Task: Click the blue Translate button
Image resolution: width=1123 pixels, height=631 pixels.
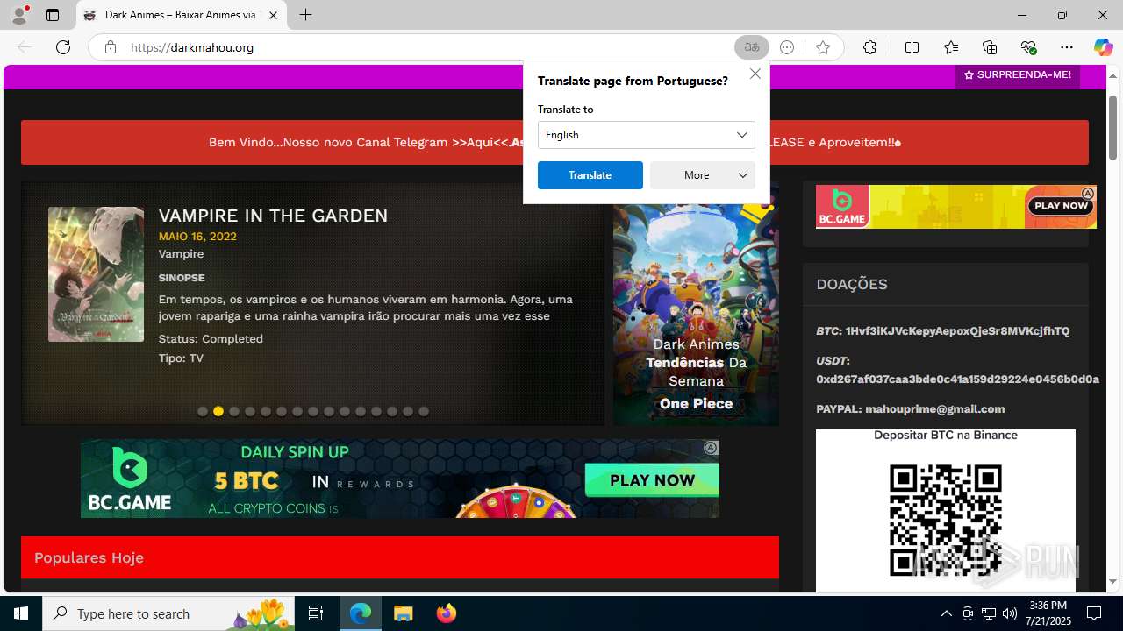Action: click(590, 175)
